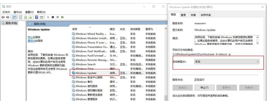Open the 查看(V) menu
267x101 pixels.
[29, 12]
